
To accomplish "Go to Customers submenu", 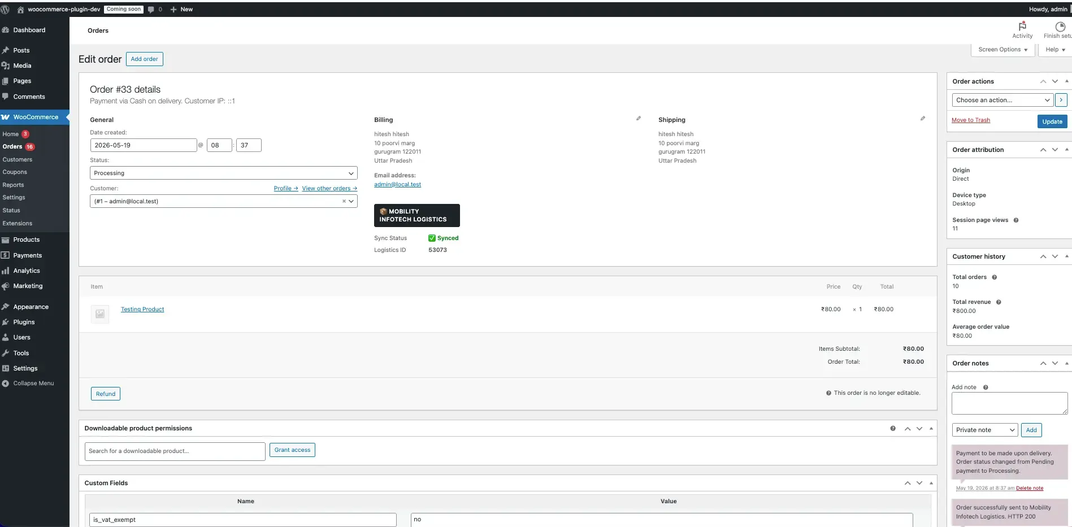I will (x=18, y=160).
